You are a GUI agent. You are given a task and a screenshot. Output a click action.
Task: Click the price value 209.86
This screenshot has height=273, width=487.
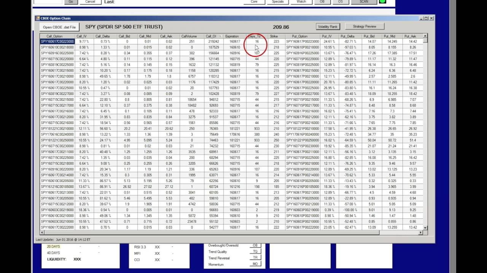[x=281, y=27]
